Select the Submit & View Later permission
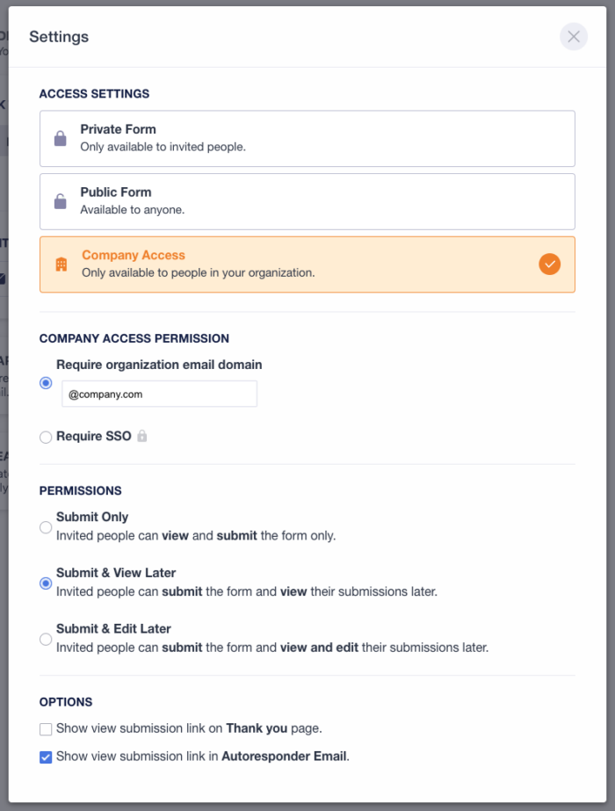The height and width of the screenshot is (811, 615). (46, 583)
